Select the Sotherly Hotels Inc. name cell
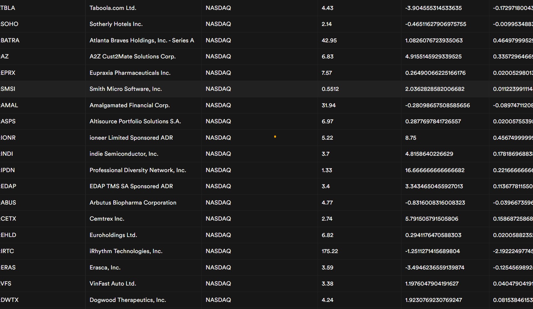The height and width of the screenshot is (309, 533). tap(116, 24)
